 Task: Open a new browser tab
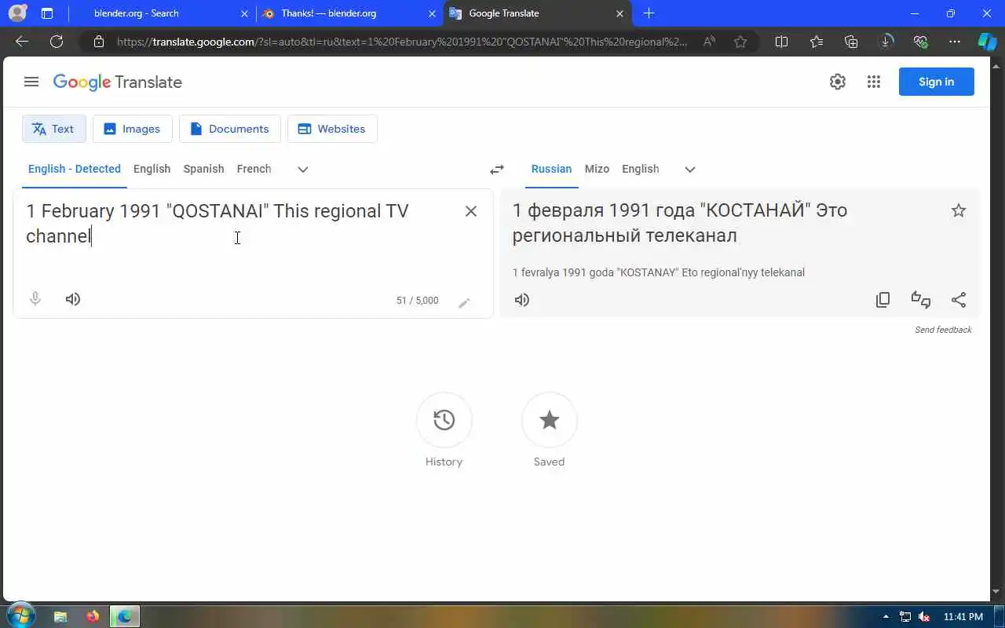[x=649, y=13]
